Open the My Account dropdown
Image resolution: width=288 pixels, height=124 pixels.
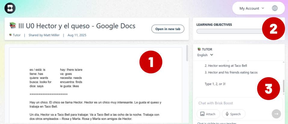pyautogui.click(x=252, y=8)
